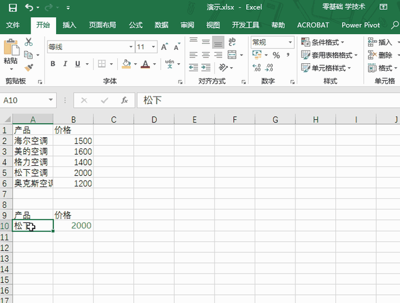Click the 格式 cells button
The width and height of the screenshot is (400, 303).
coord(380,68)
